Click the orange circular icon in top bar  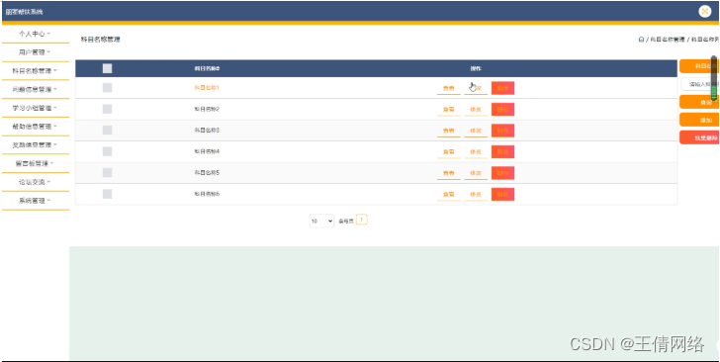coord(705,12)
